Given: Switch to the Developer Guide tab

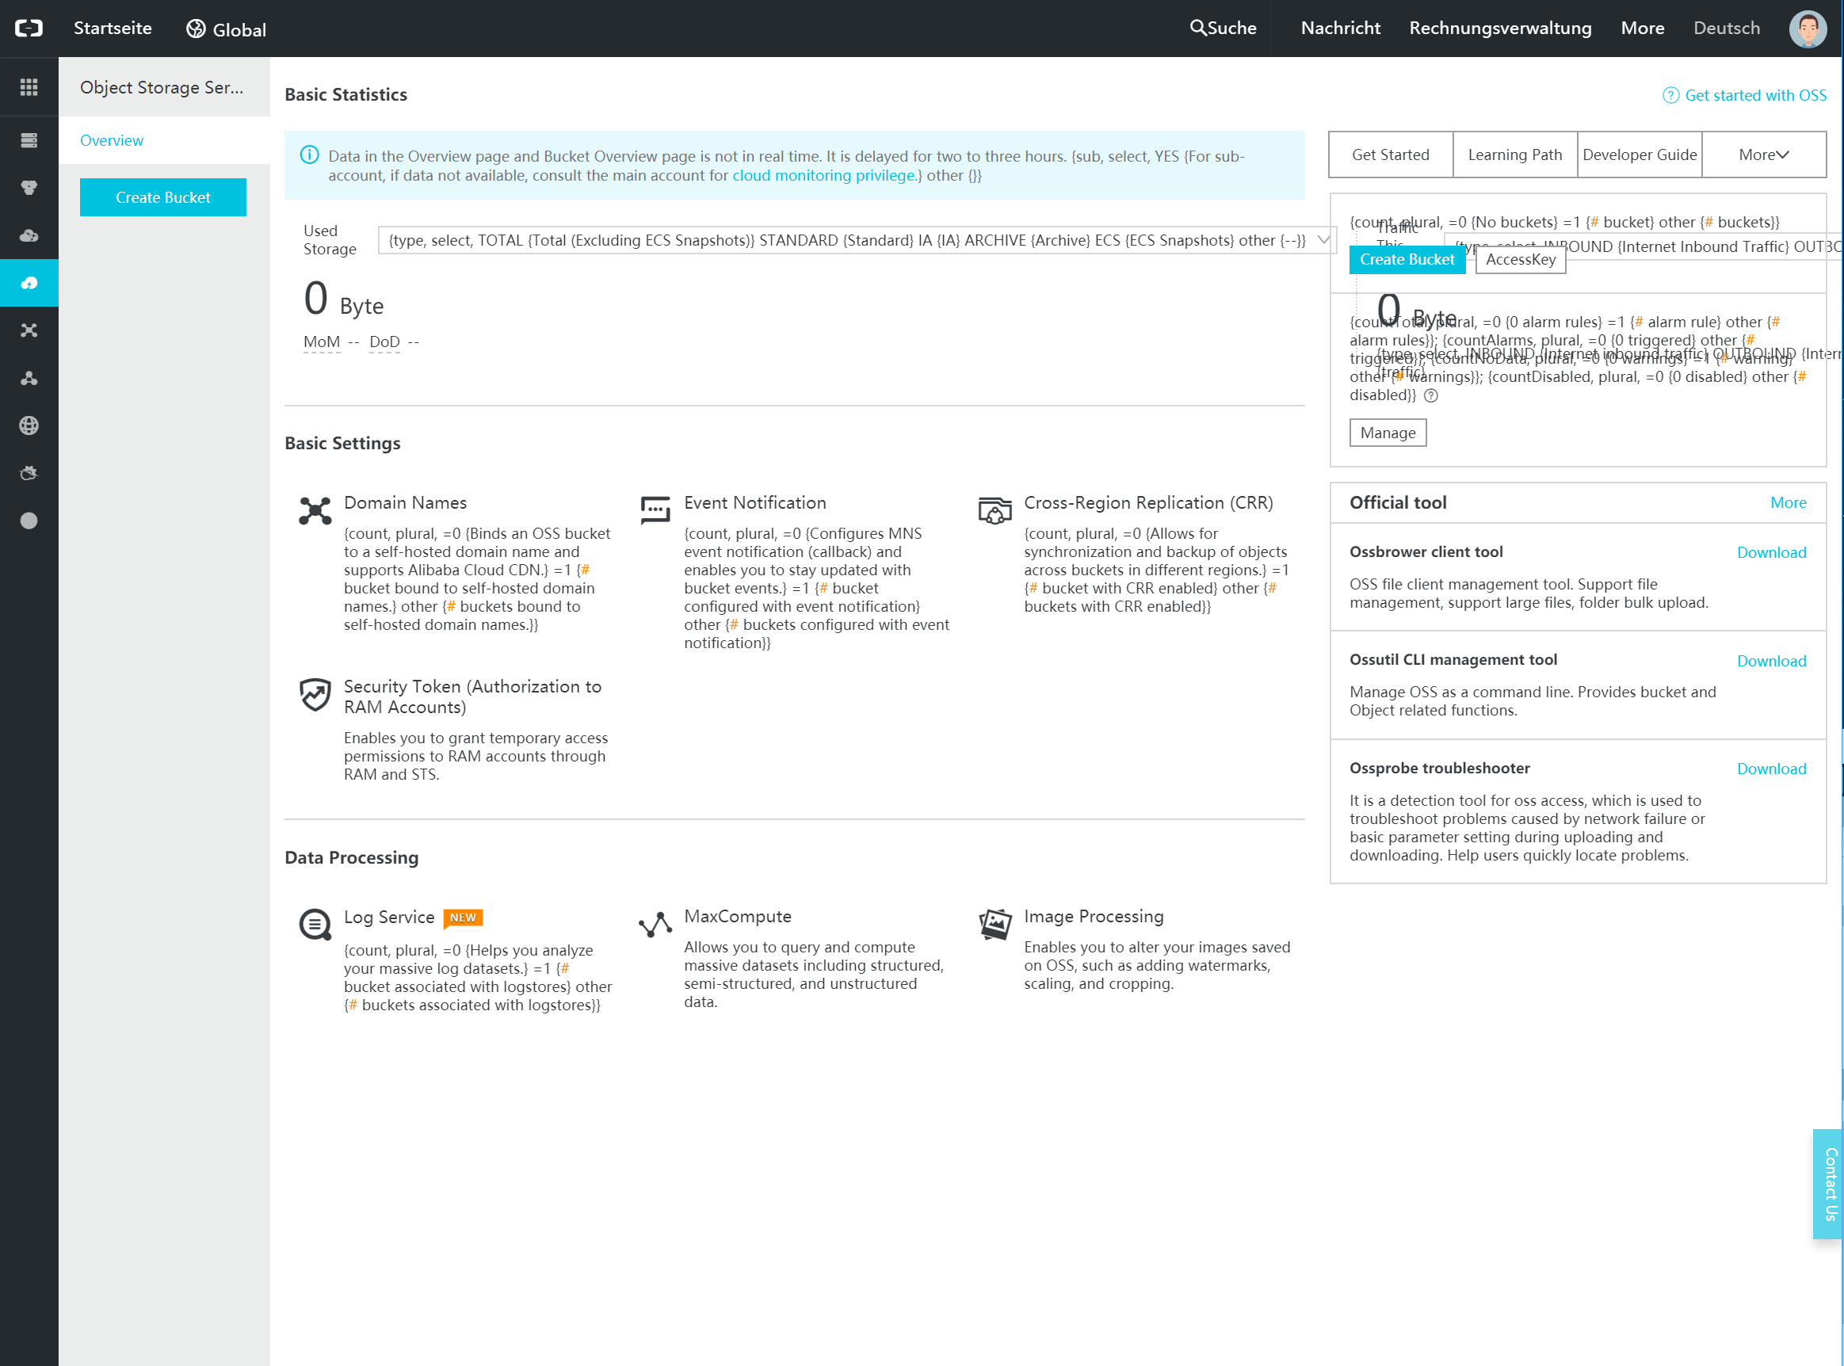Looking at the screenshot, I should point(1639,155).
